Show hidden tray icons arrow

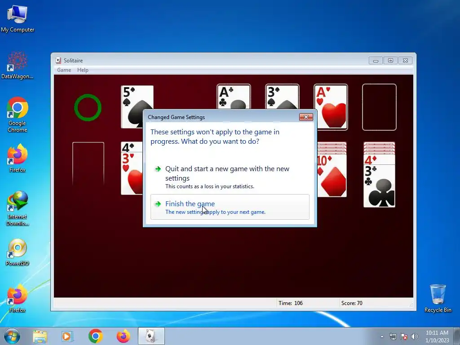pos(382,336)
